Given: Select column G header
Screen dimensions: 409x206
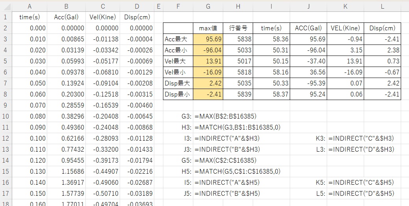Looking at the screenshot, I should (208, 6).
